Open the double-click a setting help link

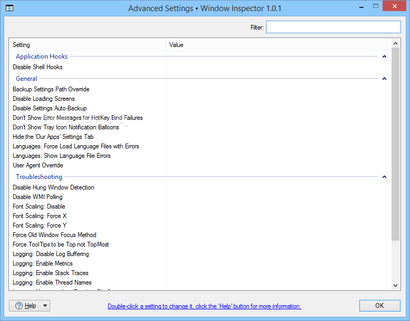point(204,306)
